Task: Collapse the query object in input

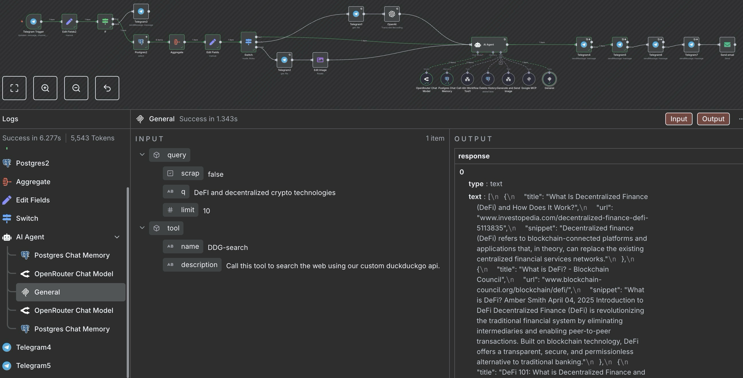Action: [x=142, y=155]
